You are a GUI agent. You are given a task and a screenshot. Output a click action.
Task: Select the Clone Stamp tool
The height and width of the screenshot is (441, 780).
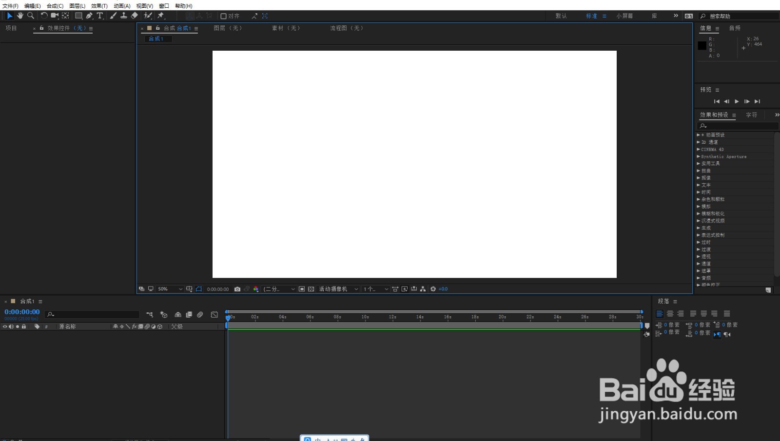pyautogui.click(x=124, y=16)
